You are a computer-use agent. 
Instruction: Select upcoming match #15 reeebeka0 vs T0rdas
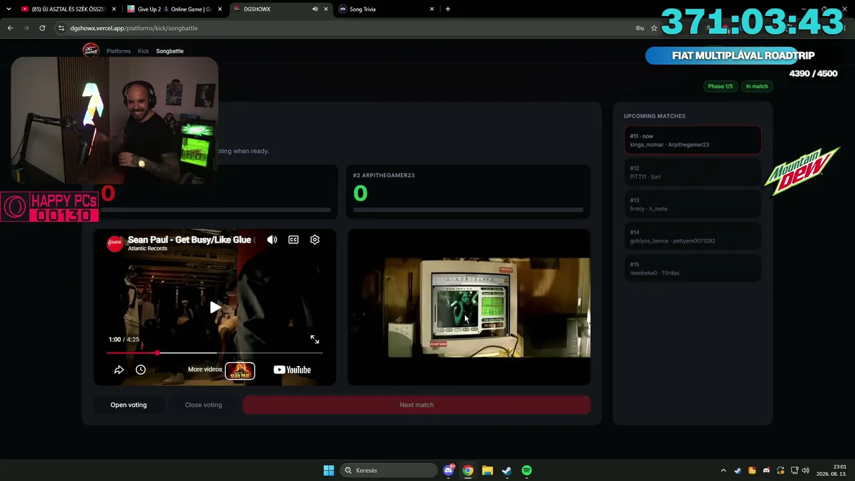tap(692, 269)
